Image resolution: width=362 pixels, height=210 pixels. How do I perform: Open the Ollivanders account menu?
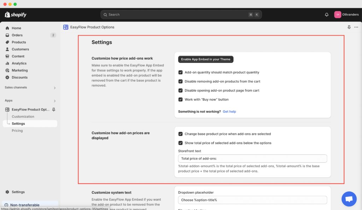tap(346, 14)
